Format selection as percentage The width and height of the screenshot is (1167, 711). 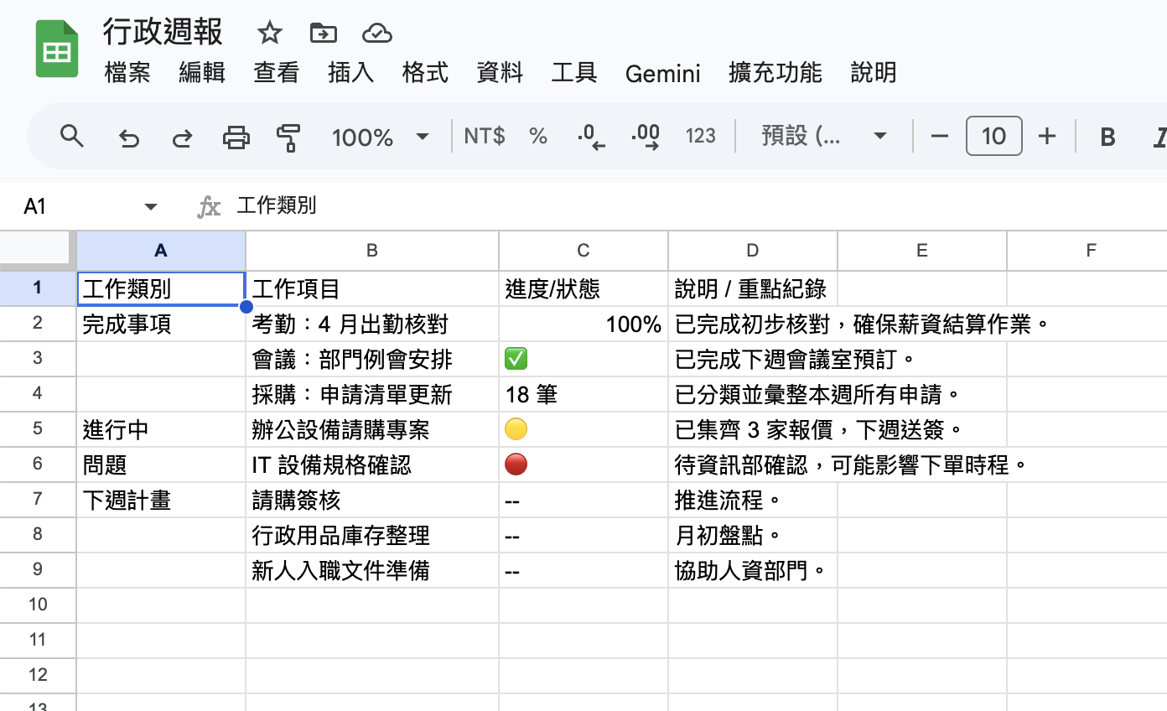tap(537, 136)
